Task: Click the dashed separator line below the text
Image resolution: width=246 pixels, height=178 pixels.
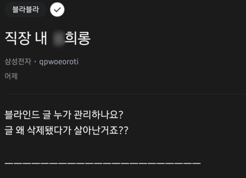Action: click(103, 163)
